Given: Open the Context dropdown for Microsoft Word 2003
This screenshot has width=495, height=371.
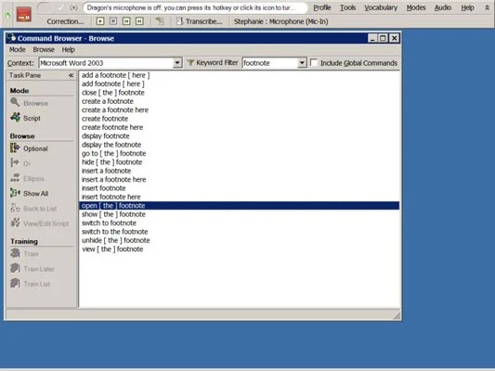Looking at the screenshot, I should (x=177, y=63).
